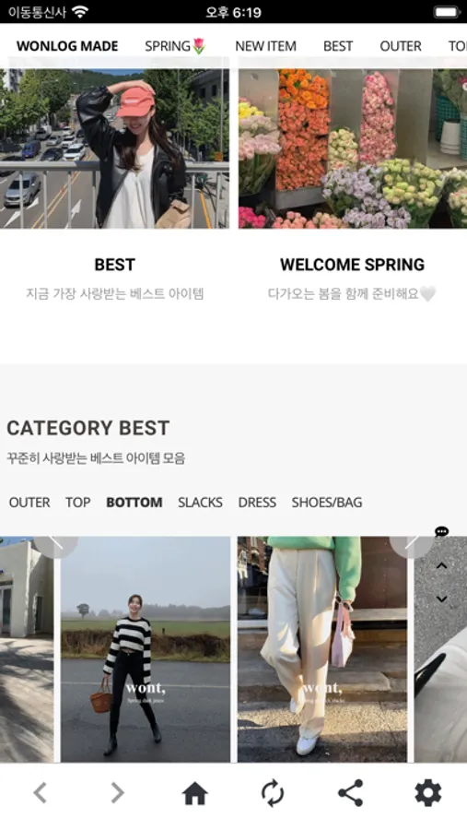The image size is (467, 830).
Task: Open the chat speech bubble icon
Action: [441, 531]
